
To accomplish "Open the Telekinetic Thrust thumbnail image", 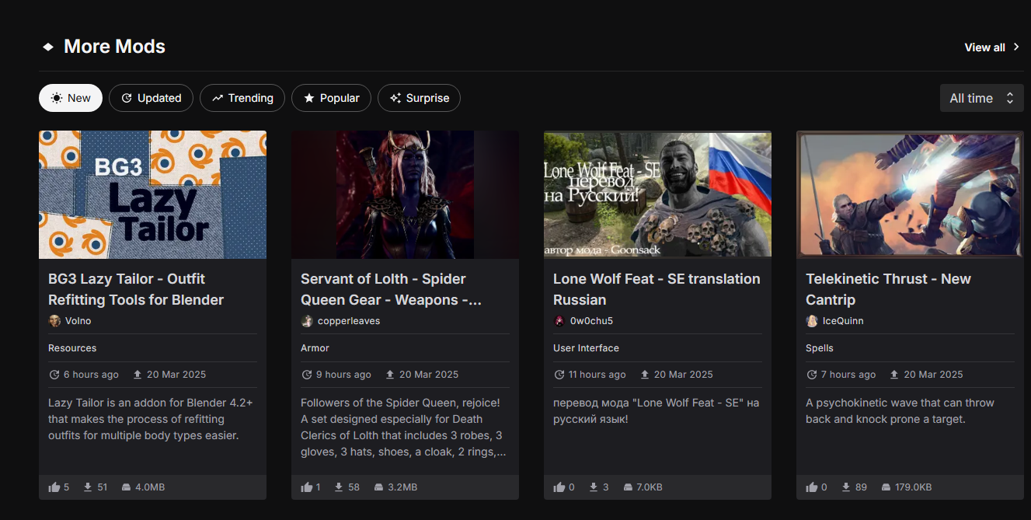I will [x=910, y=194].
